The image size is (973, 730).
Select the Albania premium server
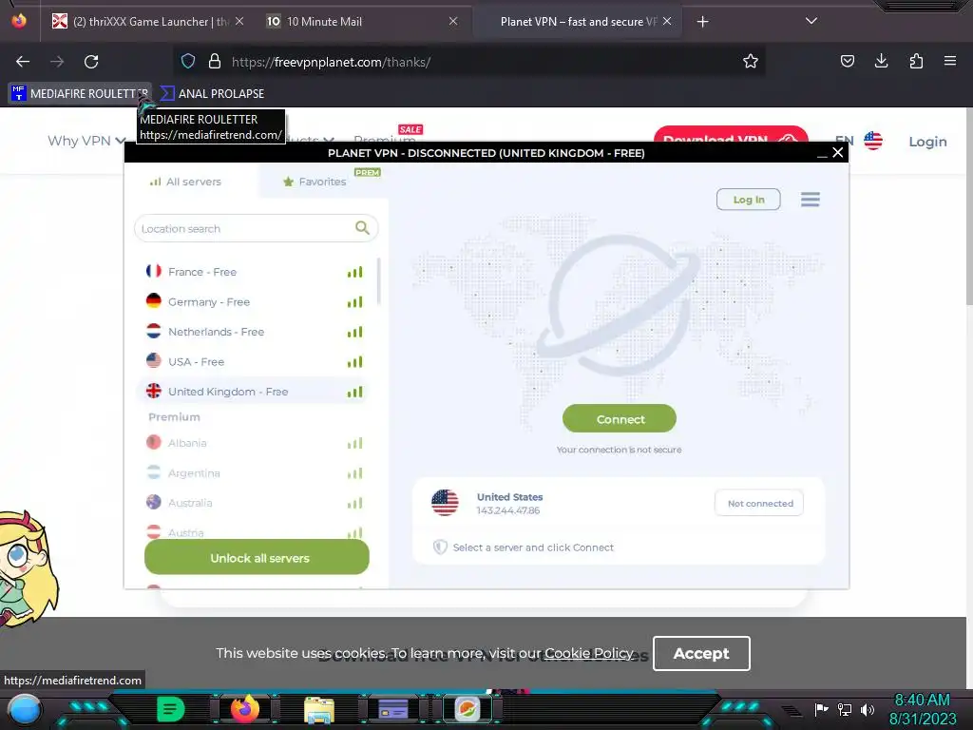pos(254,443)
